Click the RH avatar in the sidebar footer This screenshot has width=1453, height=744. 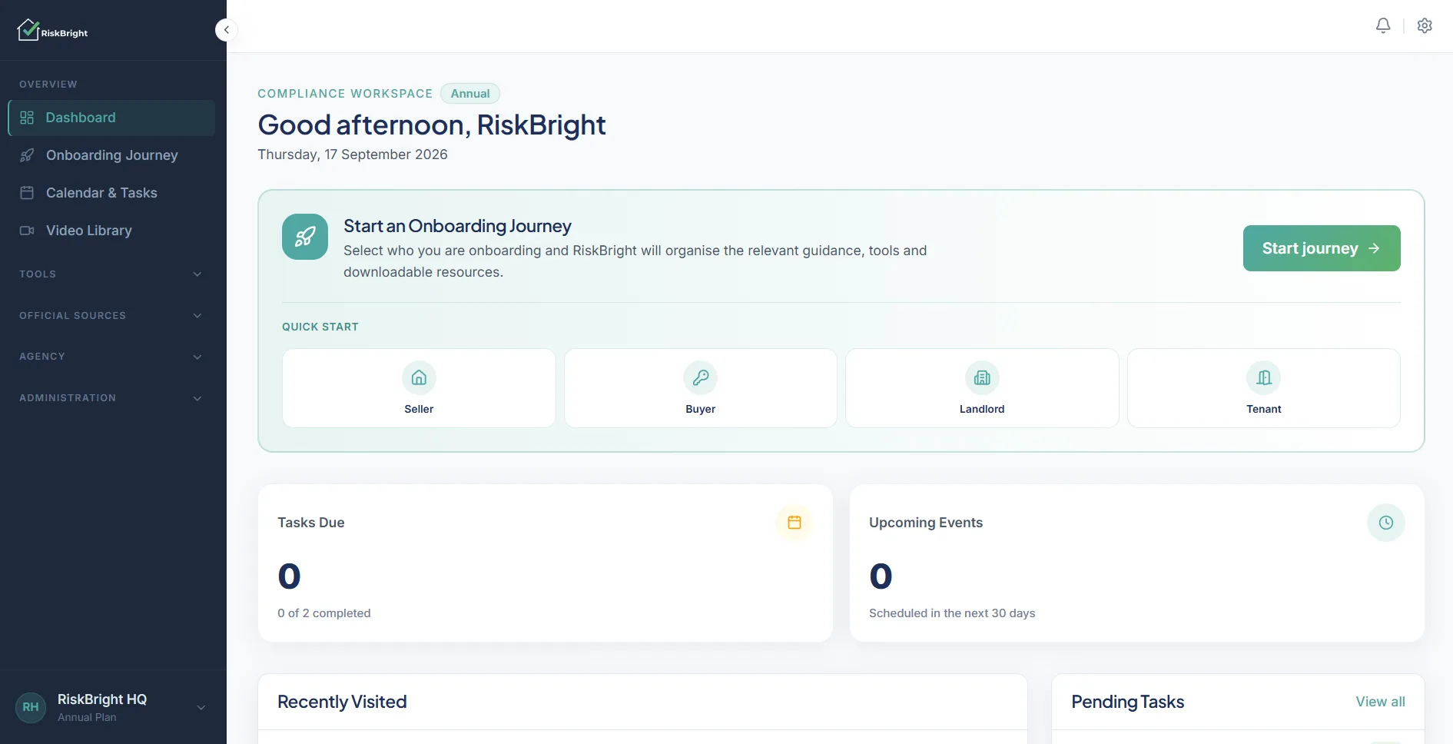pos(31,707)
